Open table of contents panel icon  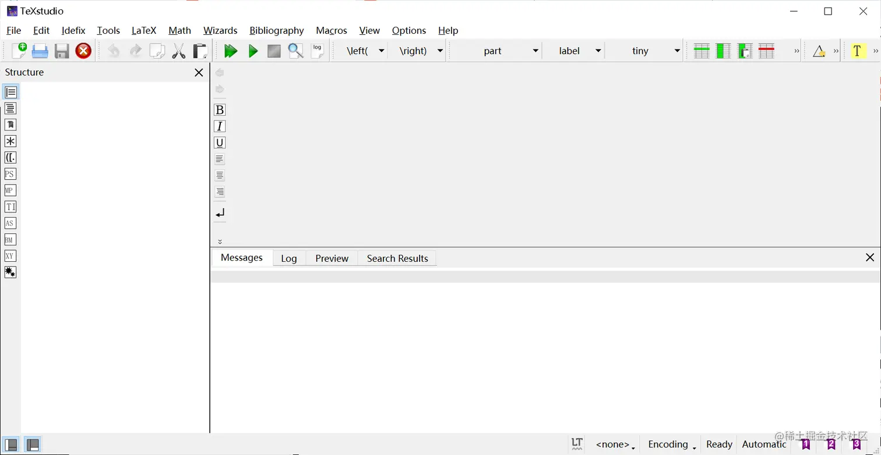point(10,108)
